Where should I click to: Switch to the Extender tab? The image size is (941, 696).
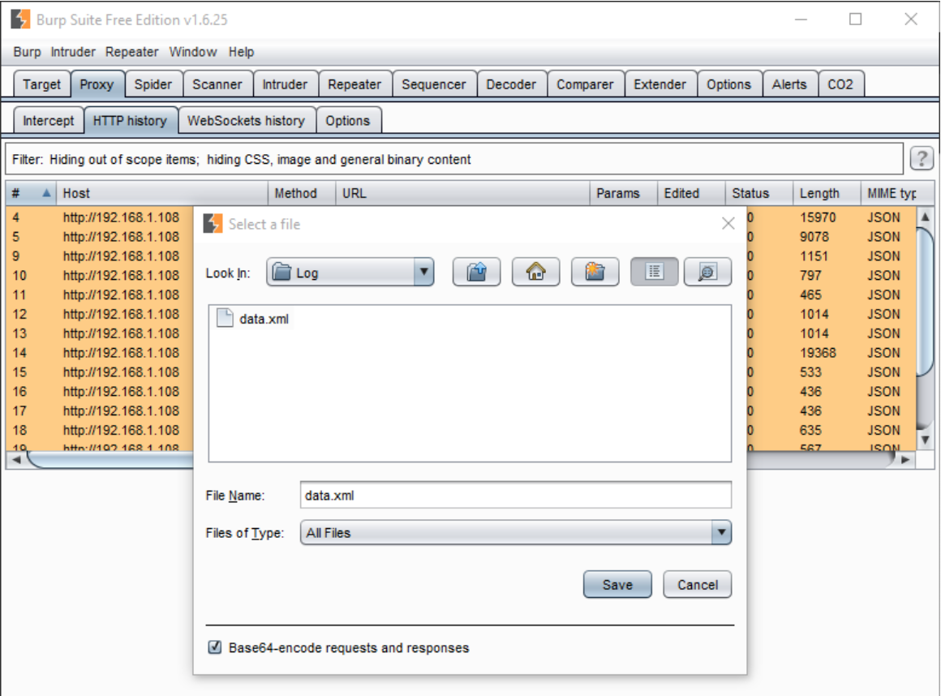coord(660,84)
